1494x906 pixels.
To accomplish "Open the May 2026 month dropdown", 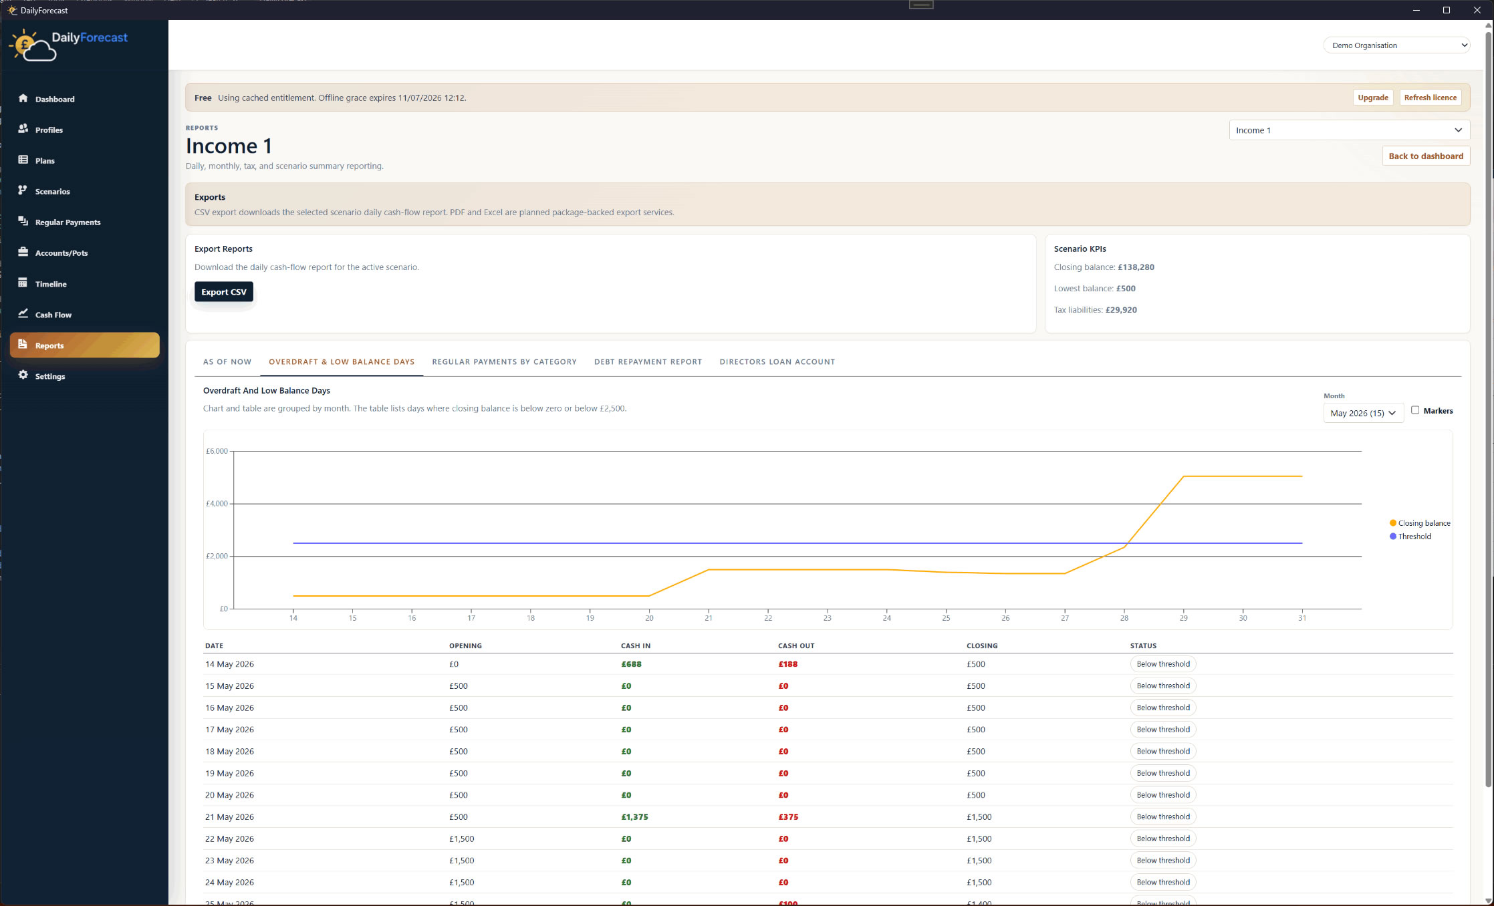I will coord(1363,413).
